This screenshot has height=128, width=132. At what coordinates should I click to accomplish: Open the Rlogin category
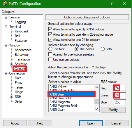click(x=19, y=92)
